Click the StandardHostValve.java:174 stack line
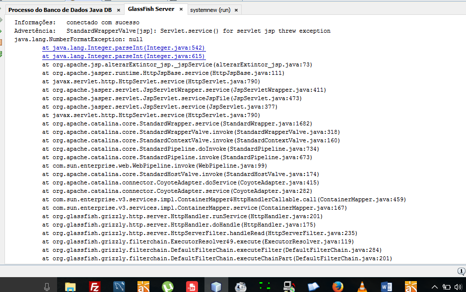Viewport: 466px width, 292px height. tap(181, 174)
